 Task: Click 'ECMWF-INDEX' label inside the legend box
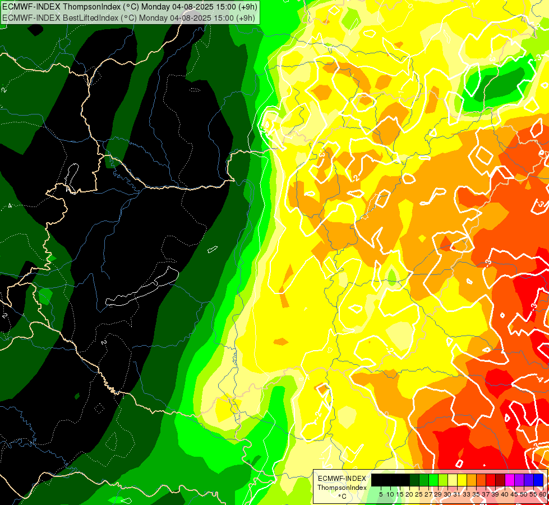click(x=342, y=479)
